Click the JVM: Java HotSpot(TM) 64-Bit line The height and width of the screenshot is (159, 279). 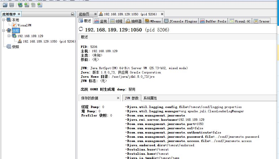134,68
